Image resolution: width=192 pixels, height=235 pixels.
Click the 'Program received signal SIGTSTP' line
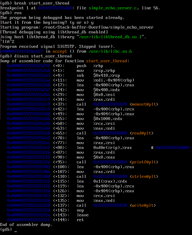click(57, 46)
